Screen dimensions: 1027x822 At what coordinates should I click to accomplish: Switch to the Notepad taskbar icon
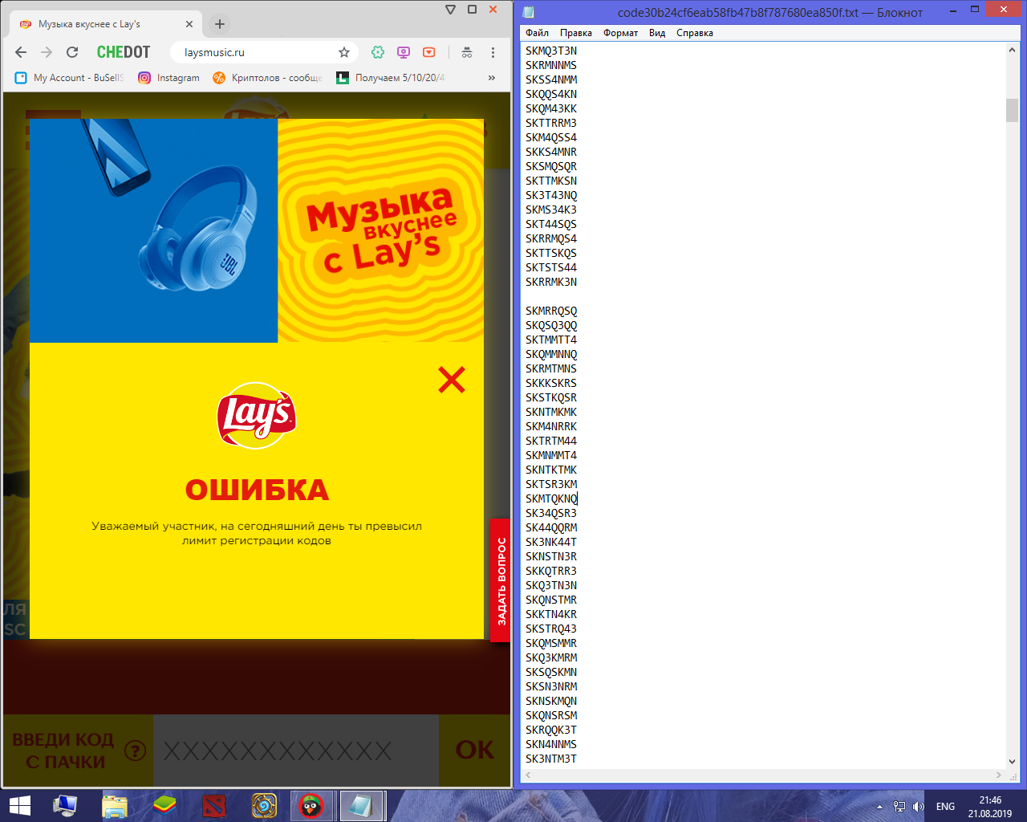(x=362, y=806)
